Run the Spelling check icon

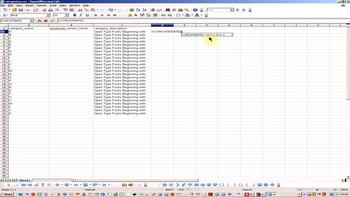click(x=65, y=10)
